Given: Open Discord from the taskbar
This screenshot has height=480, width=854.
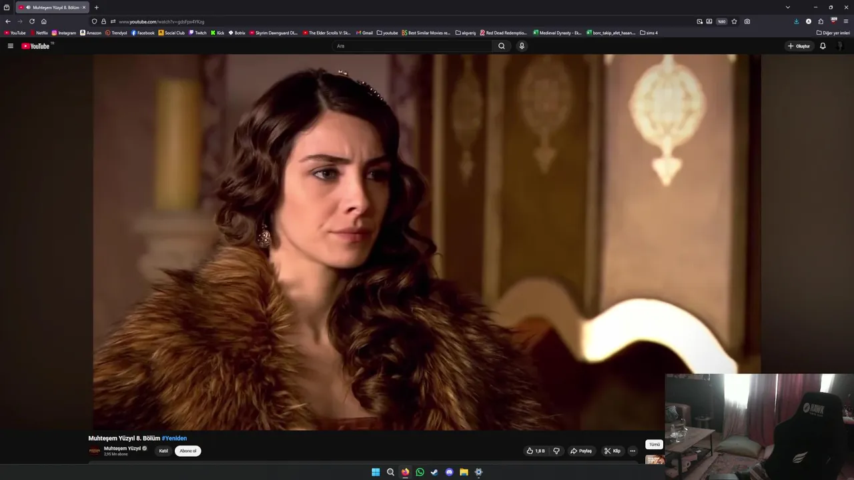Looking at the screenshot, I should (x=449, y=472).
